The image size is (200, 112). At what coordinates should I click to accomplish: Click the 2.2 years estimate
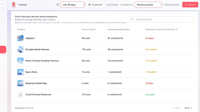tap(150, 95)
